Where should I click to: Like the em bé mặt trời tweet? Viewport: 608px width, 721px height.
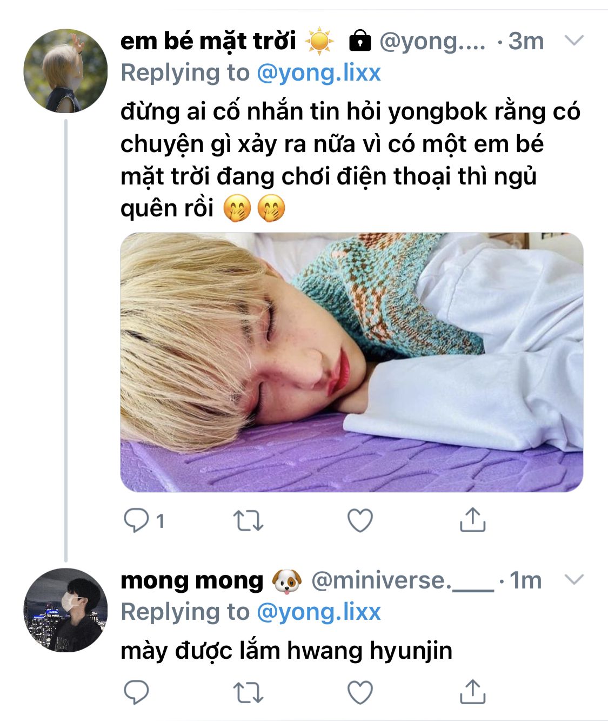pos(360,520)
